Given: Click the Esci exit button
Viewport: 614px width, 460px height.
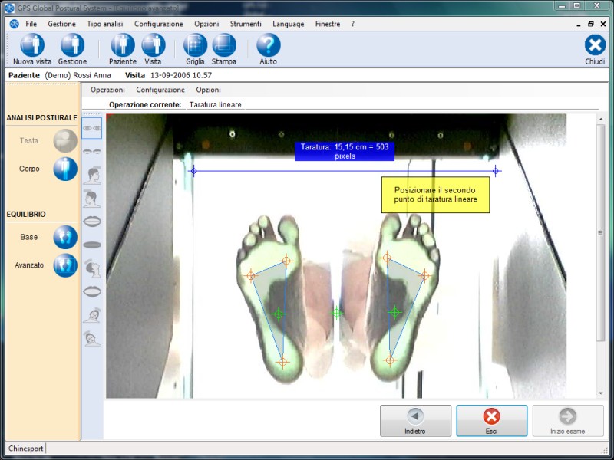Looking at the screenshot, I should [491, 421].
